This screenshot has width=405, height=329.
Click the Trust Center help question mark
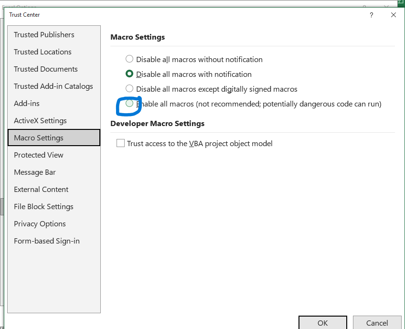371,15
